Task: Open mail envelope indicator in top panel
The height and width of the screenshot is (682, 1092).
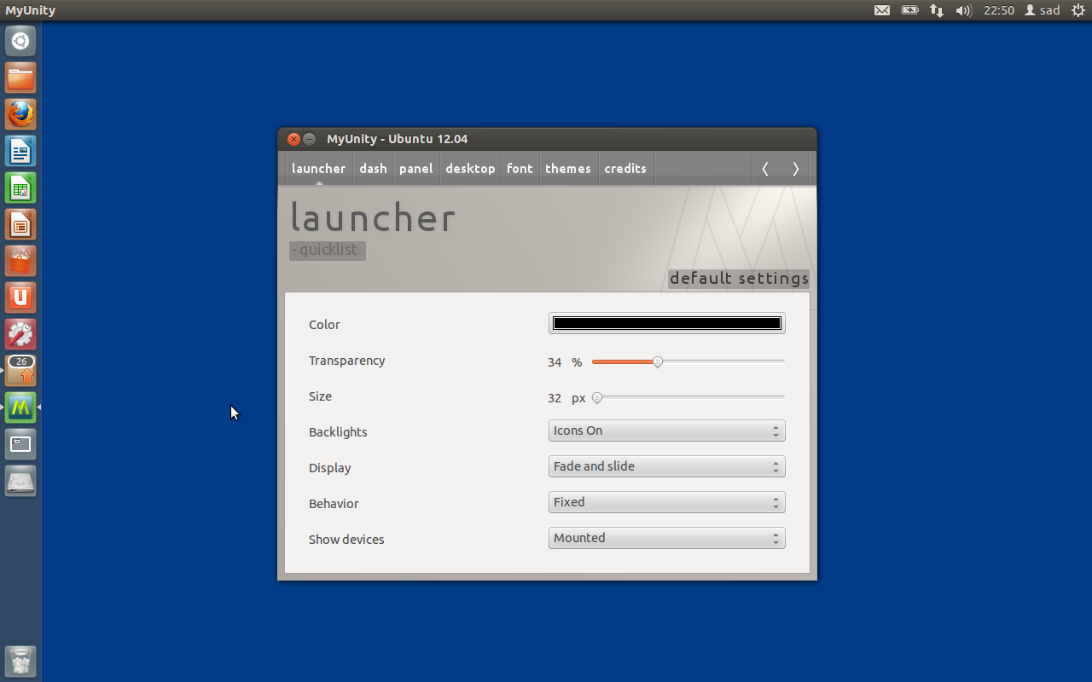Action: (x=882, y=10)
